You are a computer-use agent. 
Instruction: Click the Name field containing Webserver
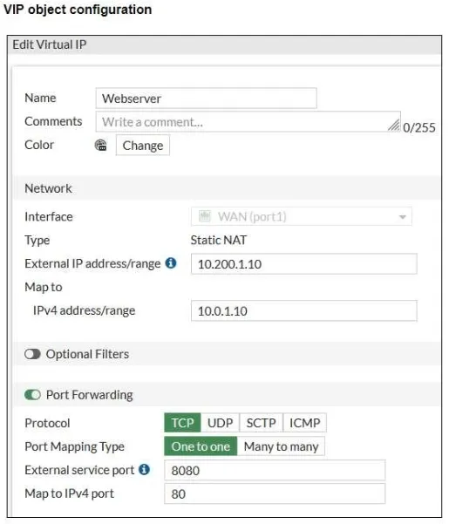pyautogui.click(x=206, y=99)
